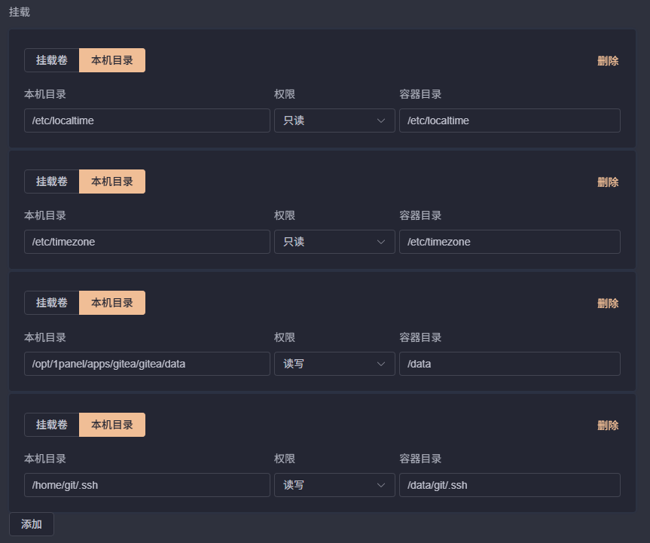Open the 权限 dropdown for /etc/timezone
Image resolution: width=650 pixels, height=543 pixels.
pyautogui.click(x=334, y=242)
